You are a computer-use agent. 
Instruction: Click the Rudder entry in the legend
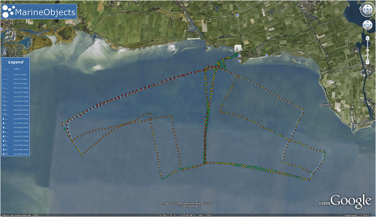click(17, 69)
